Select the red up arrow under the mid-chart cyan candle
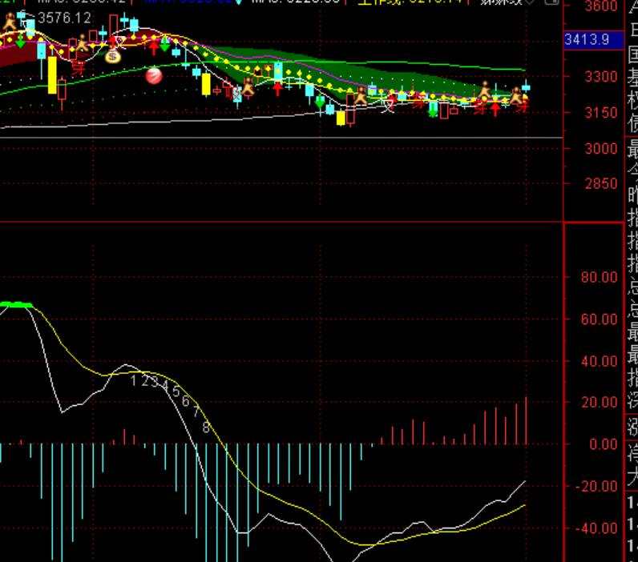 [277, 89]
